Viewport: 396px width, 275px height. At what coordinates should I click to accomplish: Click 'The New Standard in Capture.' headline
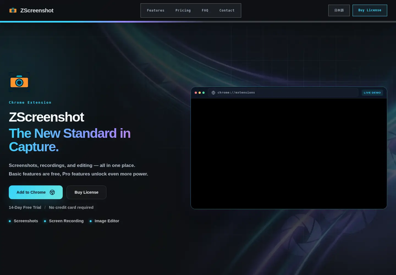pyautogui.click(x=70, y=140)
